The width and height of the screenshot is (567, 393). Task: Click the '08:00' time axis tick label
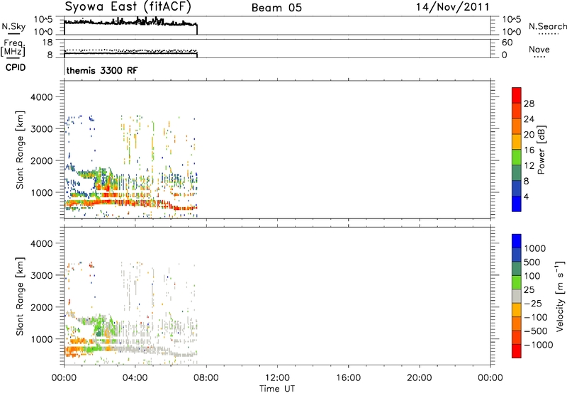point(206,378)
